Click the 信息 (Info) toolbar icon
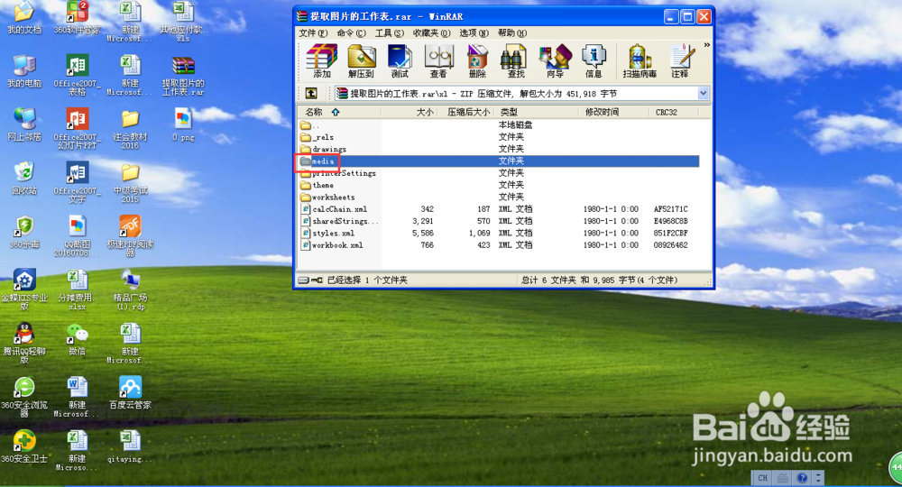The image size is (902, 487). tap(594, 61)
